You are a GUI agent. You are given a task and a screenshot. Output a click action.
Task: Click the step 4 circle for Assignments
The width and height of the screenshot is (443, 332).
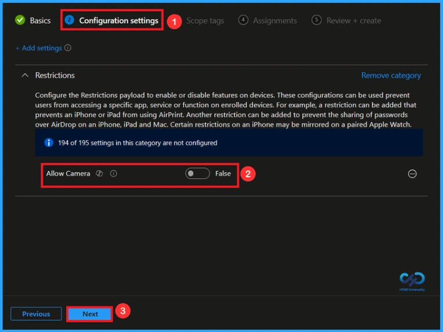243,20
